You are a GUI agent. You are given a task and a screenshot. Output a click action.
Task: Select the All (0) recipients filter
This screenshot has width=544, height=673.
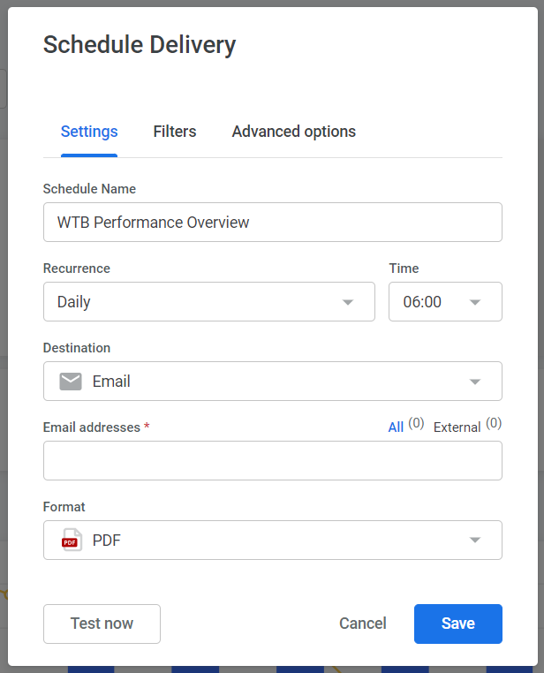point(406,426)
